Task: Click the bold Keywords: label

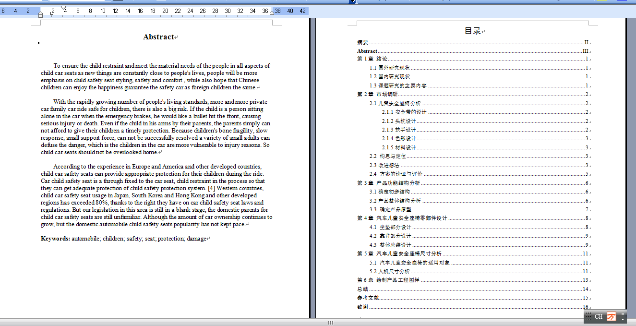Action: pos(55,239)
